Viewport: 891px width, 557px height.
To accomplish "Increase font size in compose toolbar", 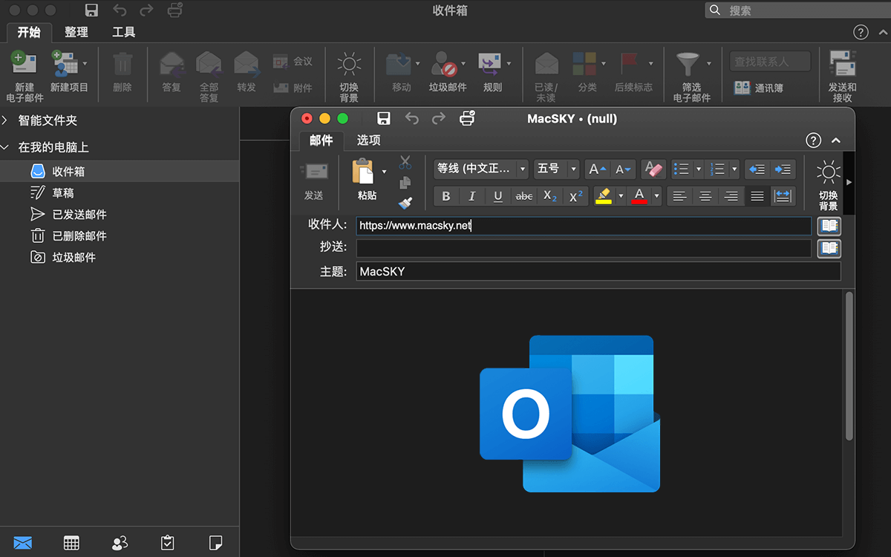I will click(x=598, y=169).
